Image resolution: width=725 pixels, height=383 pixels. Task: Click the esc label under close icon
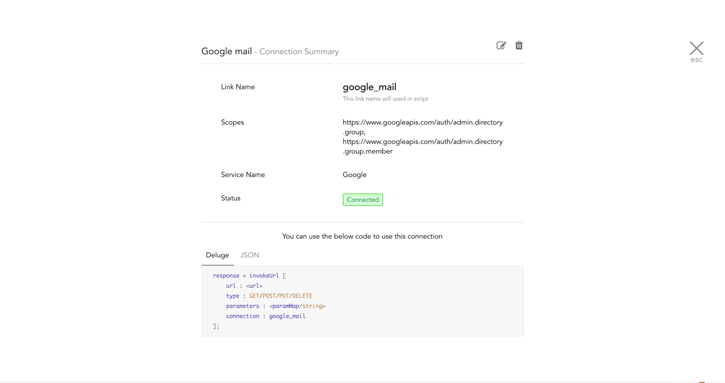click(696, 60)
